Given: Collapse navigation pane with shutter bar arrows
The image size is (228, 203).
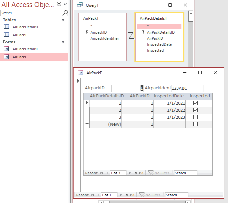Looking at the screenshot, I should [x=65, y=4].
